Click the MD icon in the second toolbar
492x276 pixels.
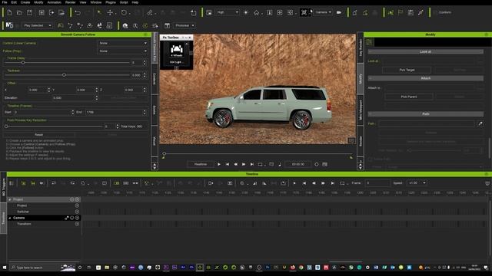[9, 25]
